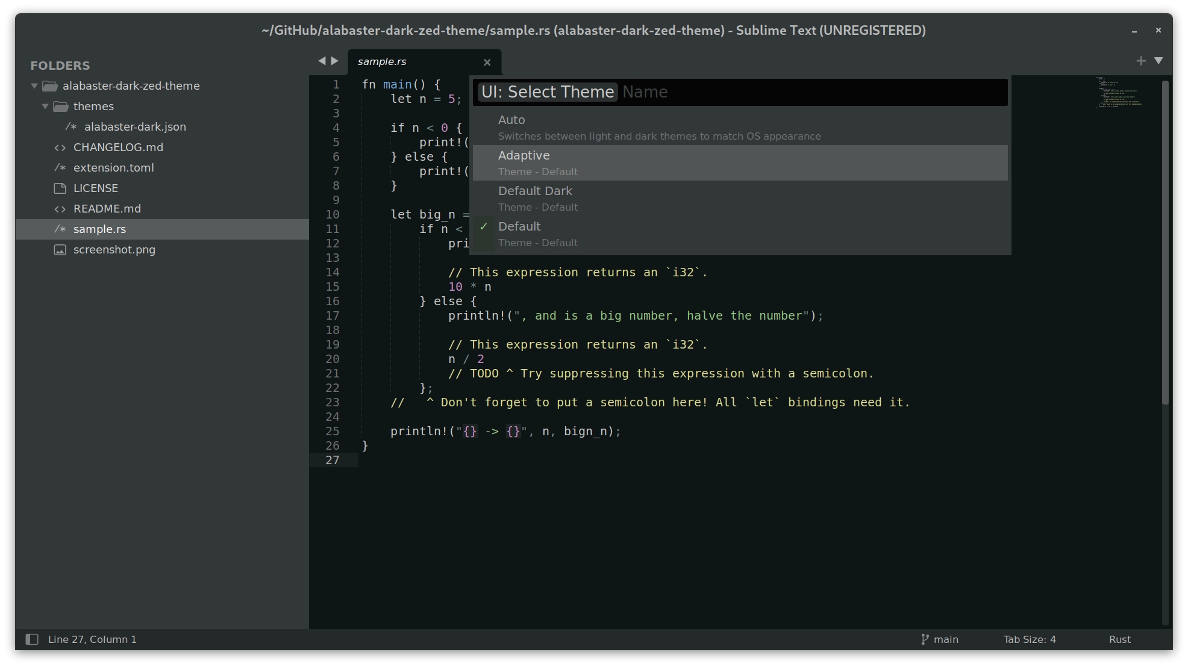1188x667 pixels.
Task: Click the git branch icon beside main
Action: (924, 639)
